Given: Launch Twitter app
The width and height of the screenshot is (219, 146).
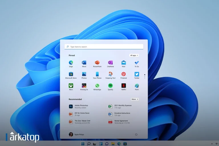Looking at the screenshot, I should pos(137,75).
